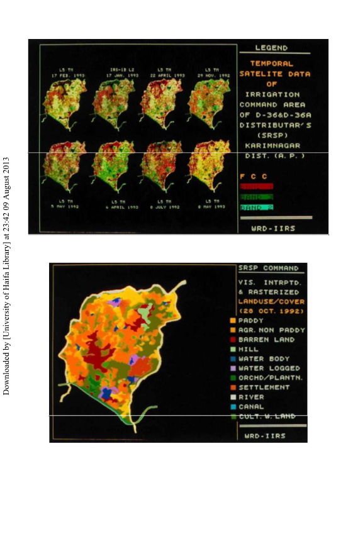Select the 22 APRIL 1993 satellite image
Screen dimensions: 353x549
coord(161,104)
